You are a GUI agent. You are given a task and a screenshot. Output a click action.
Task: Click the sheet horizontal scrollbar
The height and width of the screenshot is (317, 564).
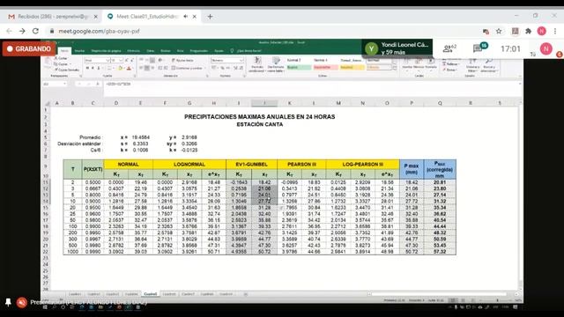tap(442, 294)
